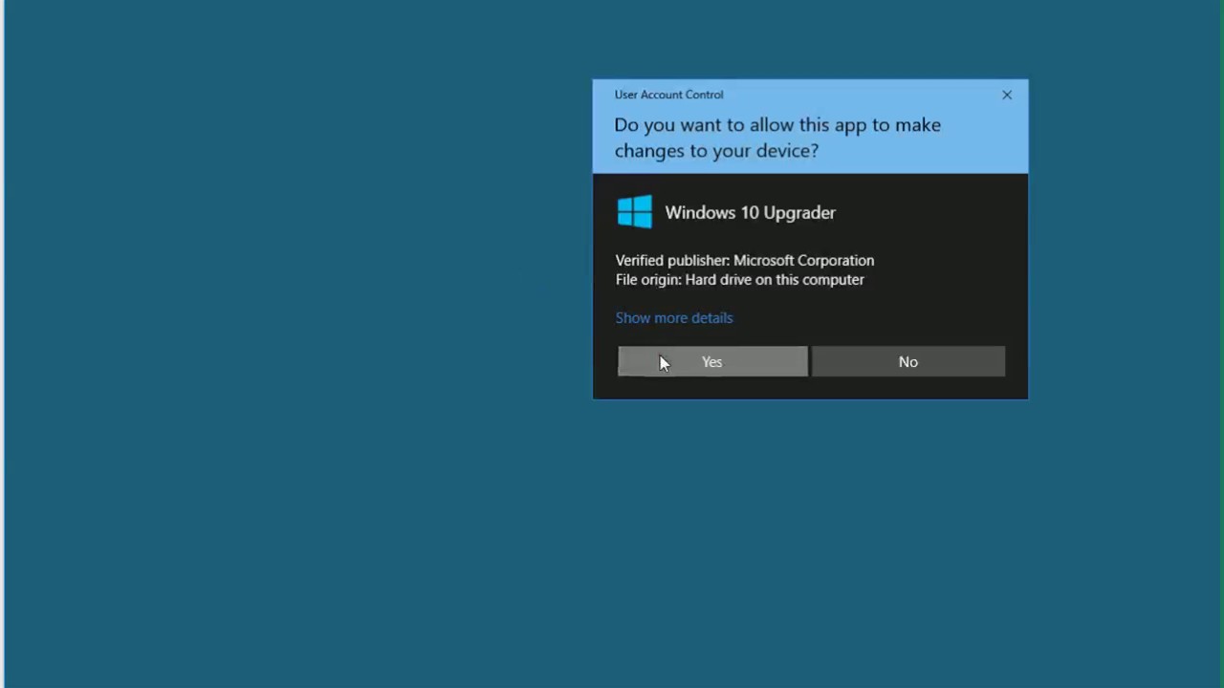Click No to deny changes
Image resolution: width=1224 pixels, height=688 pixels.
coord(908,361)
